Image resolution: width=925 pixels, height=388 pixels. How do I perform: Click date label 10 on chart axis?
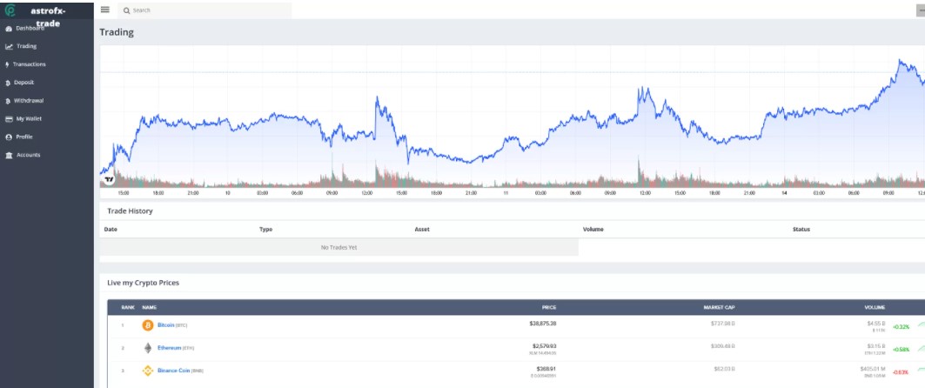tap(228, 193)
